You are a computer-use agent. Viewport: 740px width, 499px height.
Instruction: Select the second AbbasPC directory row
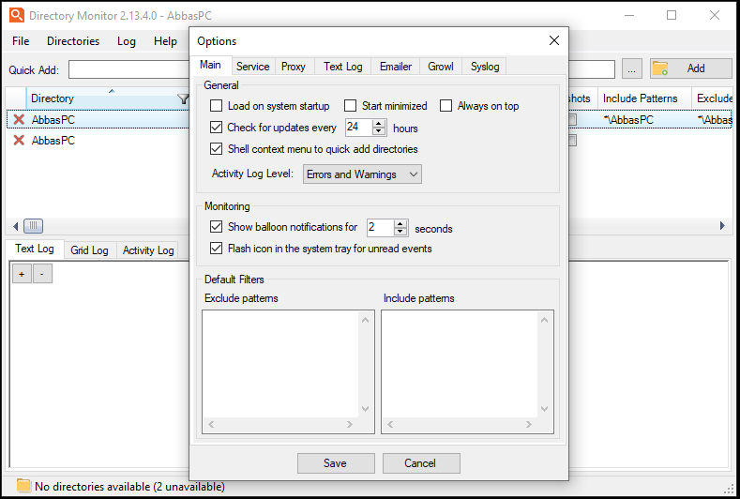tap(98, 140)
